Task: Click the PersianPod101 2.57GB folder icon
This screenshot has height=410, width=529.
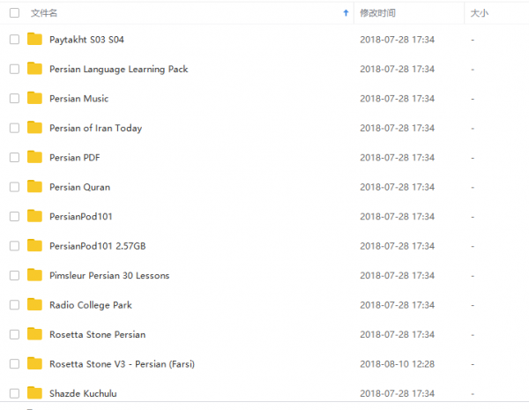Action: 34,246
